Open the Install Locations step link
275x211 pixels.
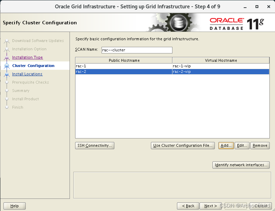coord(27,74)
